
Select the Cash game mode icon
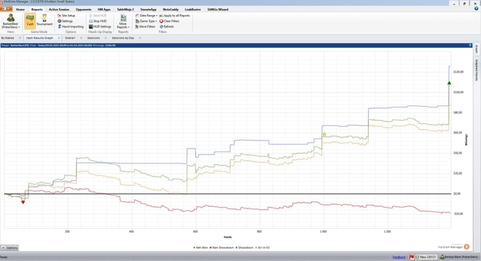30,21
